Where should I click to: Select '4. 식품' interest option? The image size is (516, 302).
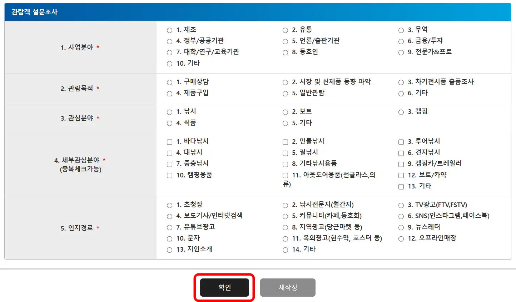(169, 123)
